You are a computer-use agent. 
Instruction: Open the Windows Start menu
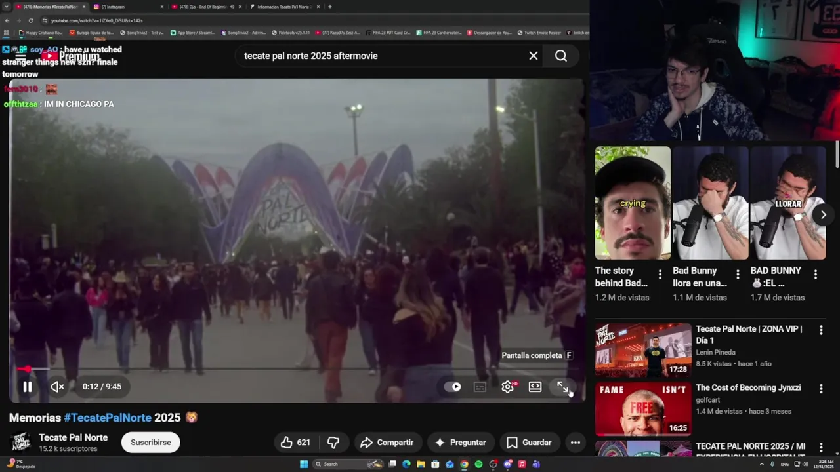click(304, 464)
